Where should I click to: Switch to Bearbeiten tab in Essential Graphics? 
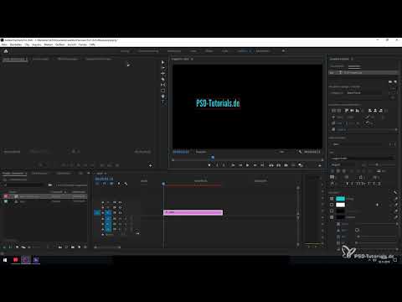[x=354, y=66]
